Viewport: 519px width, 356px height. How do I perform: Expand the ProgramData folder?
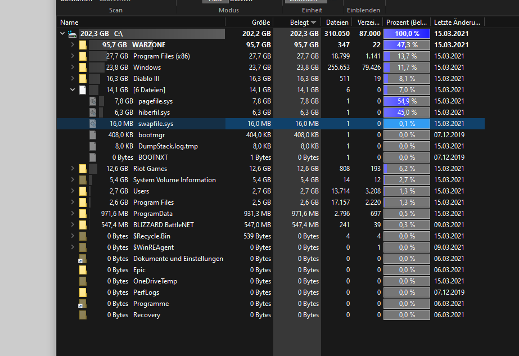click(x=73, y=214)
